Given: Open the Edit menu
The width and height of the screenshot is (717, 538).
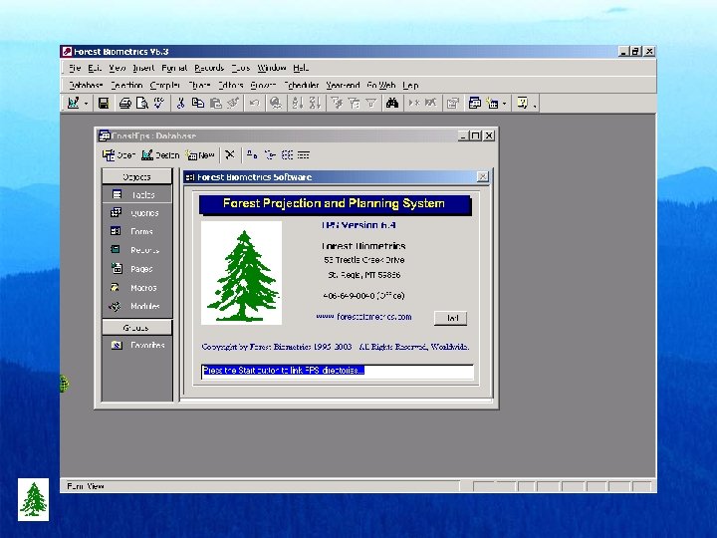Looking at the screenshot, I should click(95, 68).
